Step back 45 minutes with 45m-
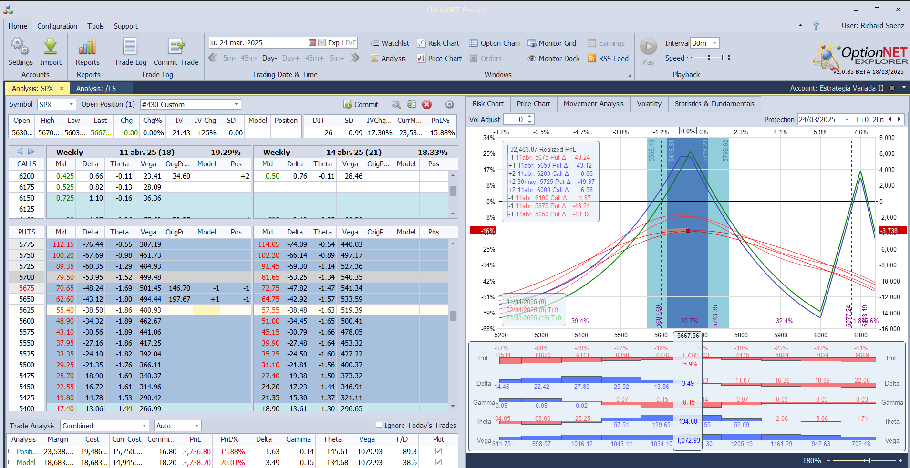The height and width of the screenshot is (468, 910). click(x=248, y=58)
